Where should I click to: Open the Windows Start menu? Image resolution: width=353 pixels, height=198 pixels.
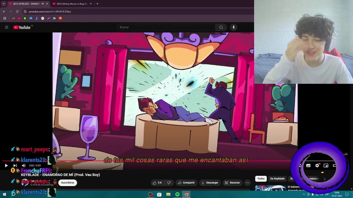click(x=4, y=194)
